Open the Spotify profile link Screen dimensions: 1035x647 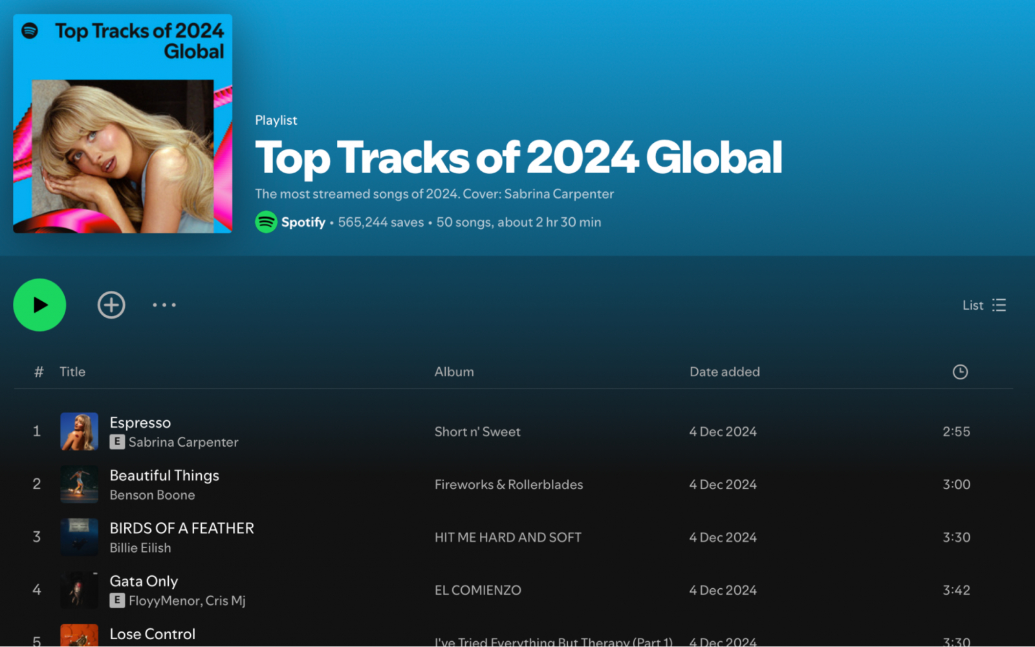(303, 222)
